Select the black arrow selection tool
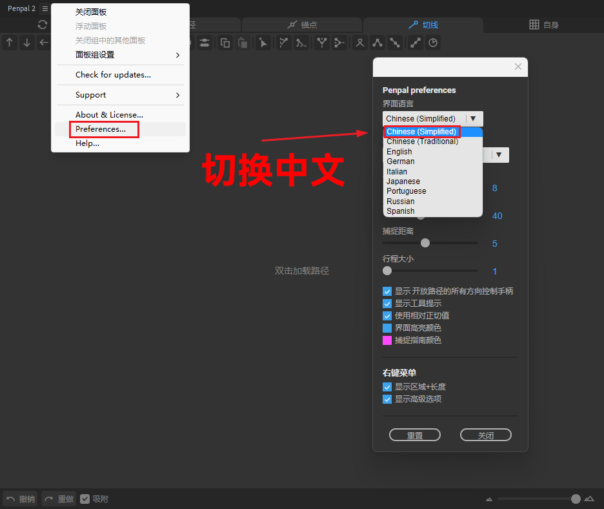The width and height of the screenshot is (604, 509). (263, 43)
